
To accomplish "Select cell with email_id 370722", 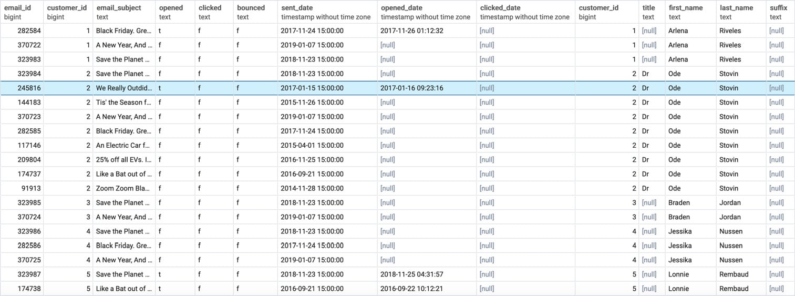I will (x=22, y=45).
